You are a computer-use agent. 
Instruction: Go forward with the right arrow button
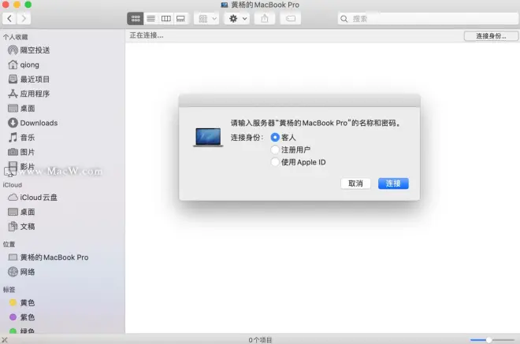coord(24,19)
